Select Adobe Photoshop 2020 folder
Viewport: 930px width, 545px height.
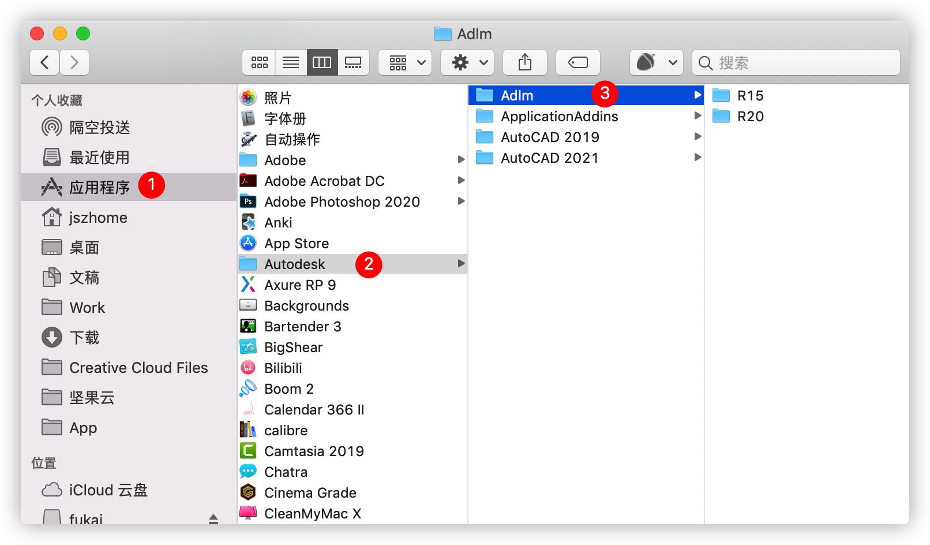[x=352, y=201]
